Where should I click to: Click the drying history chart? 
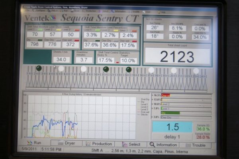click(82, 117)
